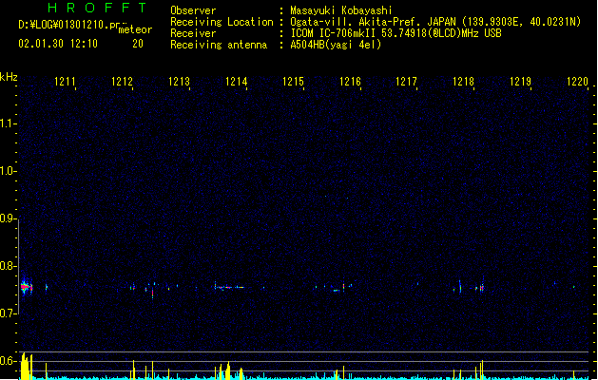Click time marker 1214

click(x=236, y=82)
